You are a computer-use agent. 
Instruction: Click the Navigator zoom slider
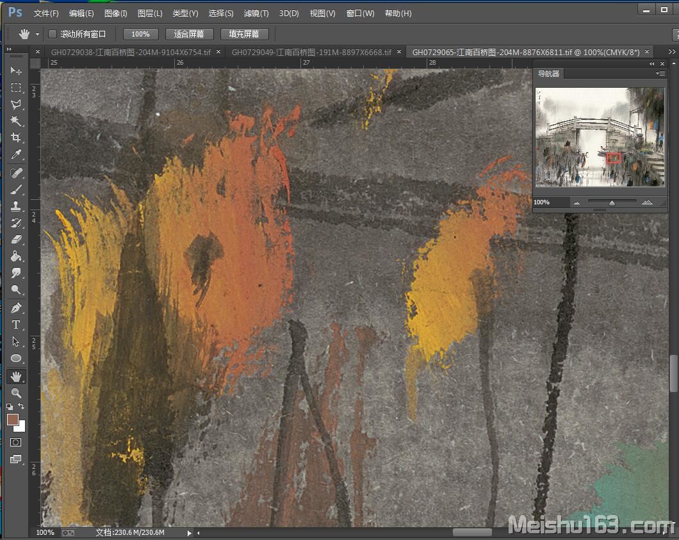coord(612,202)
